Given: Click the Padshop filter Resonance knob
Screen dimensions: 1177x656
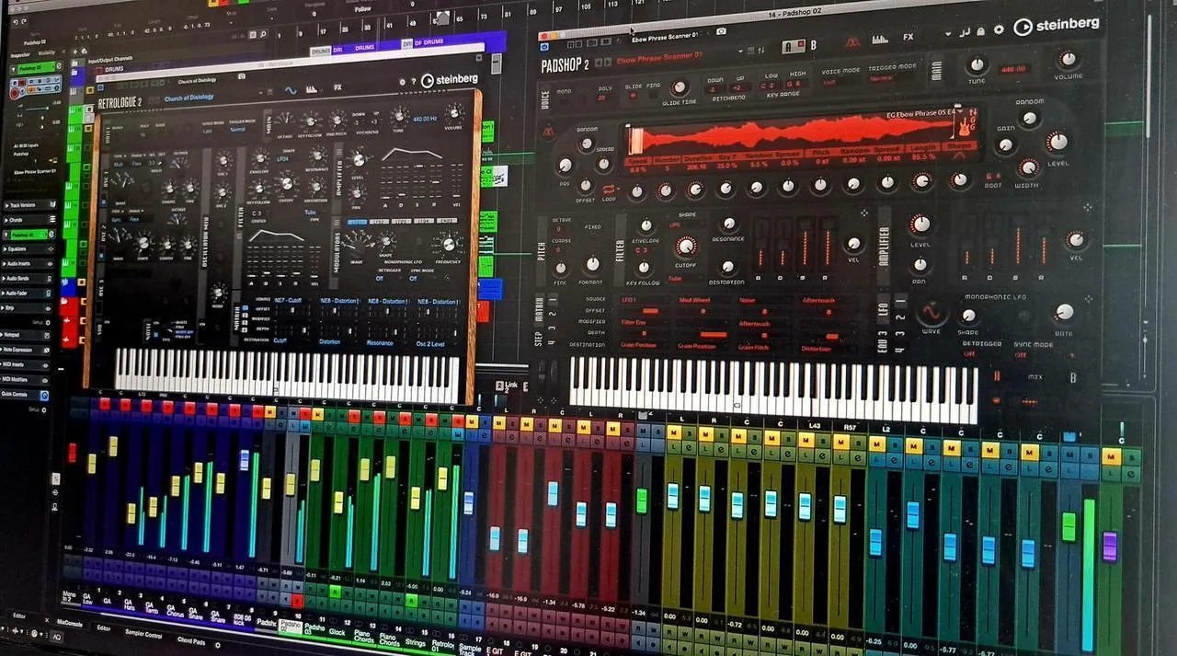Looking at the screenshot, I should (728, 224).
